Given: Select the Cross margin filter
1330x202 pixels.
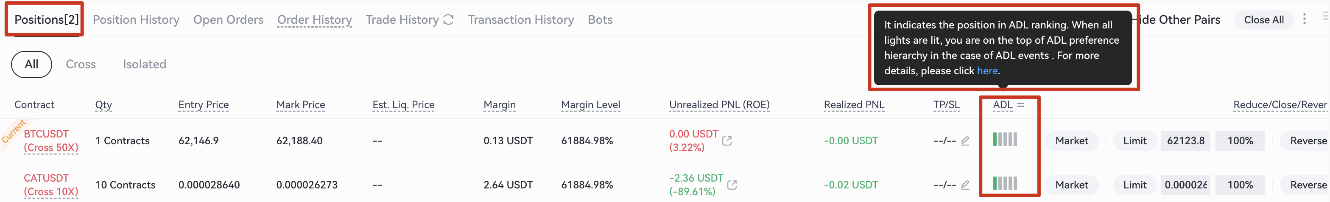Looking at the screenshot, I should [81, 65].
